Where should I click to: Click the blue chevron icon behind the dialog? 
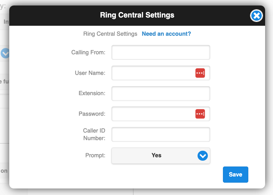coord(5,53)
